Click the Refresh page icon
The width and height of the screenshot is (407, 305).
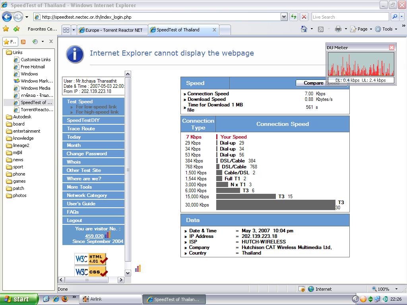294,17
